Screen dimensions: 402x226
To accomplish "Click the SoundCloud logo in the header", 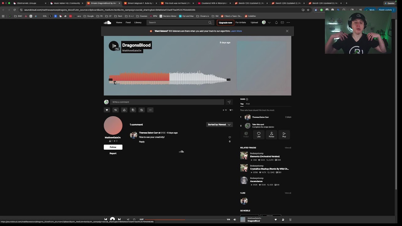I will click(107, 23).
